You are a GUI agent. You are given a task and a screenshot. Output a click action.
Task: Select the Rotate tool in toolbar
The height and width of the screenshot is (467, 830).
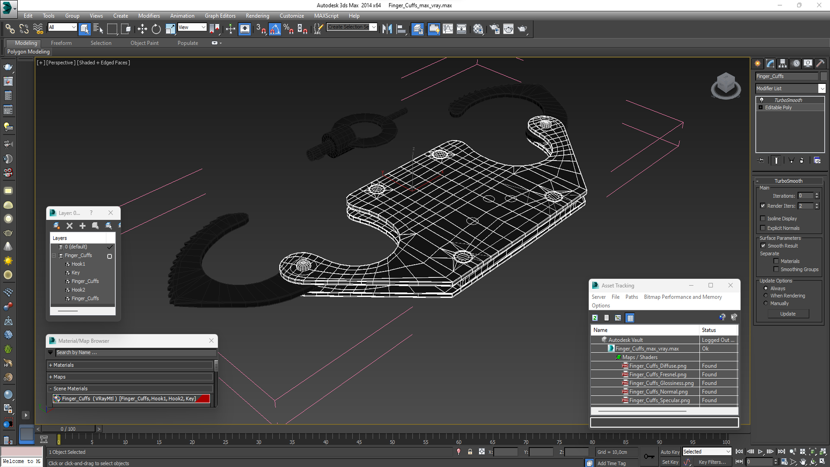(x=156, y=29)
